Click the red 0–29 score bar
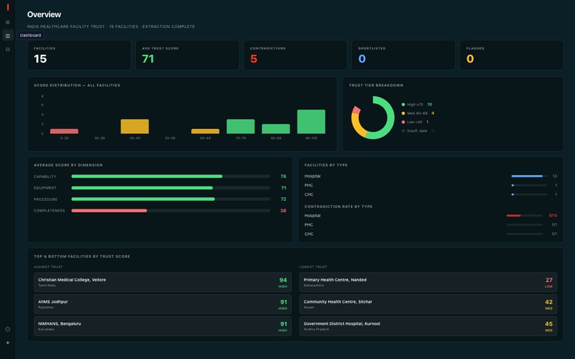Image resolution: width=575 pixels, height=359 pixels. coord(64,131)
